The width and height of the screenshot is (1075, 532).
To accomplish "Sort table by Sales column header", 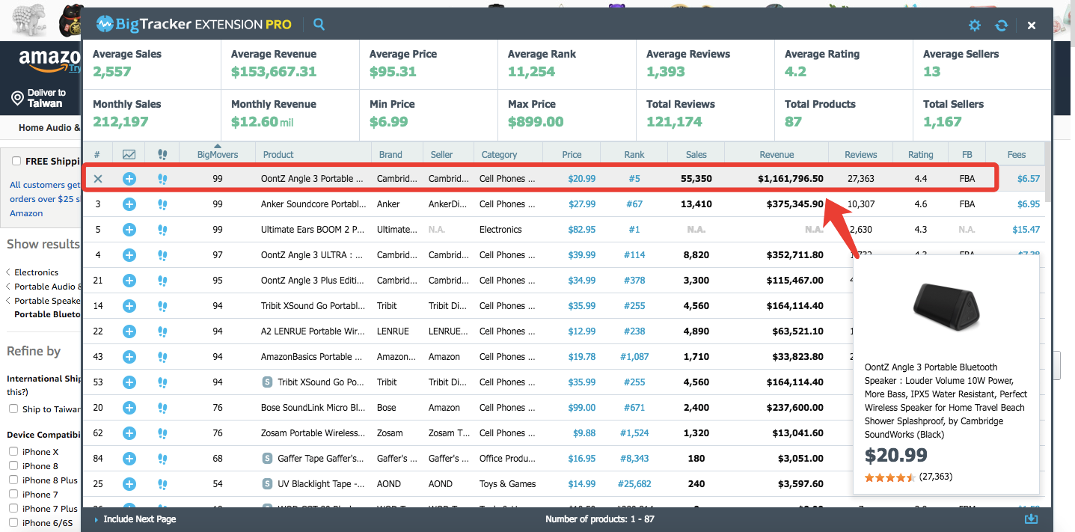I will (x=696, y=155).
